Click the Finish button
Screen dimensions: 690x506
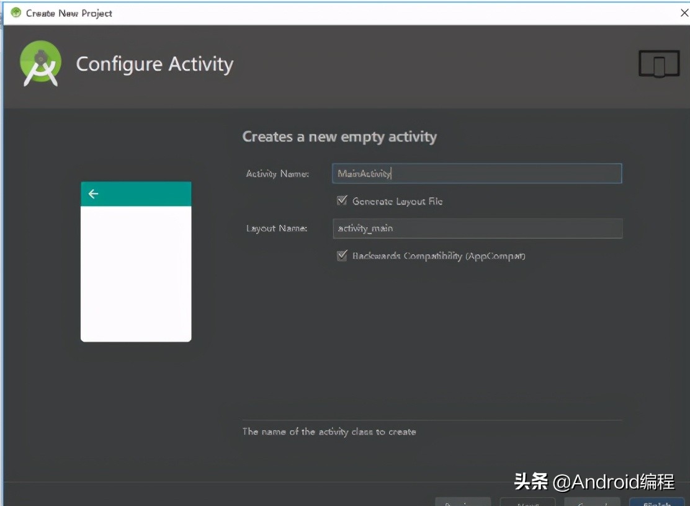tap(656, 502)
